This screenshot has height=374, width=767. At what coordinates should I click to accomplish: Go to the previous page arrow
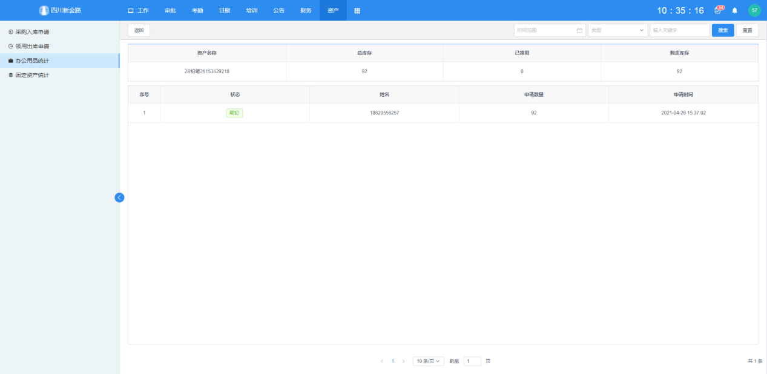pos(382,361)
